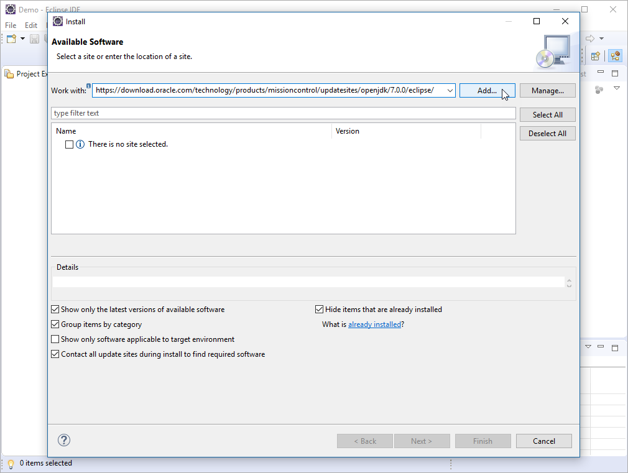Open view menu triangle in bottom-right panel

point(589,347)
